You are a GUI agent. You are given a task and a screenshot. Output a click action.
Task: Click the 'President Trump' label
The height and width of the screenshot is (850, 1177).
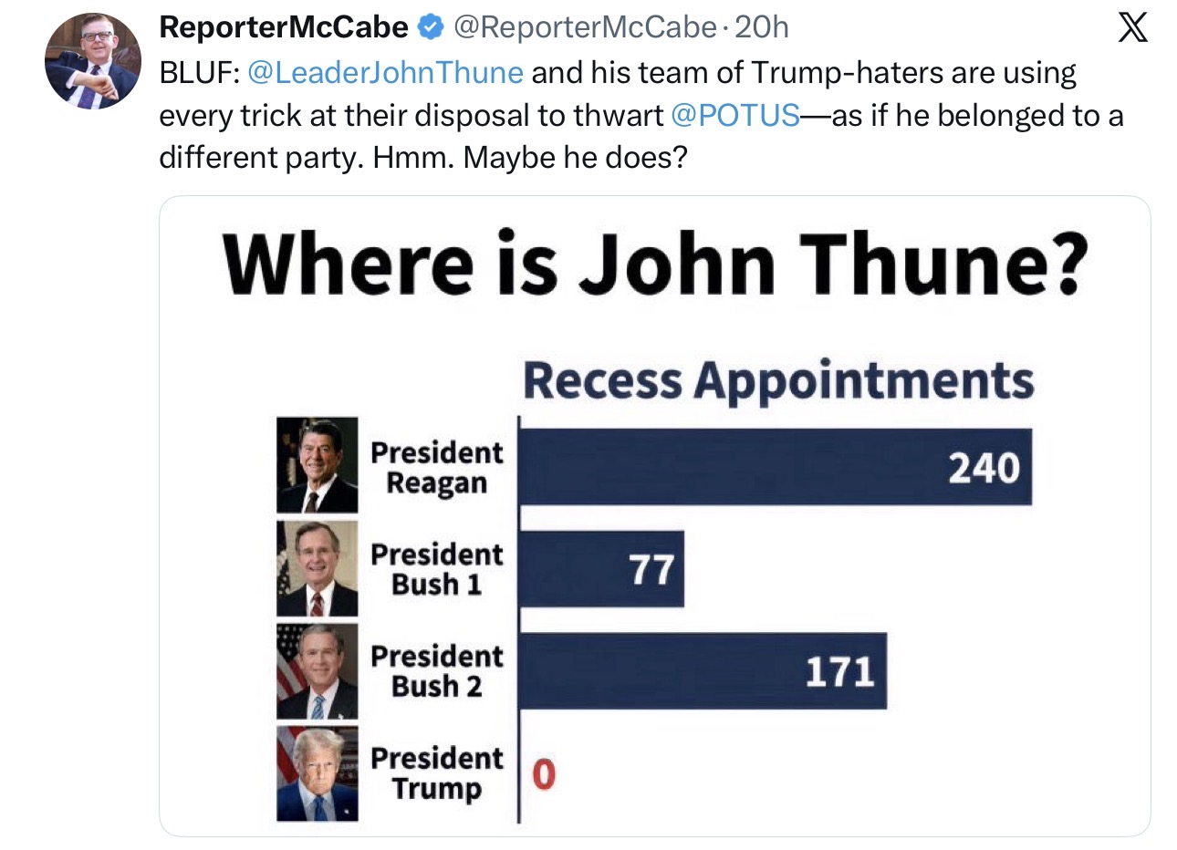(x=436, y=773)
